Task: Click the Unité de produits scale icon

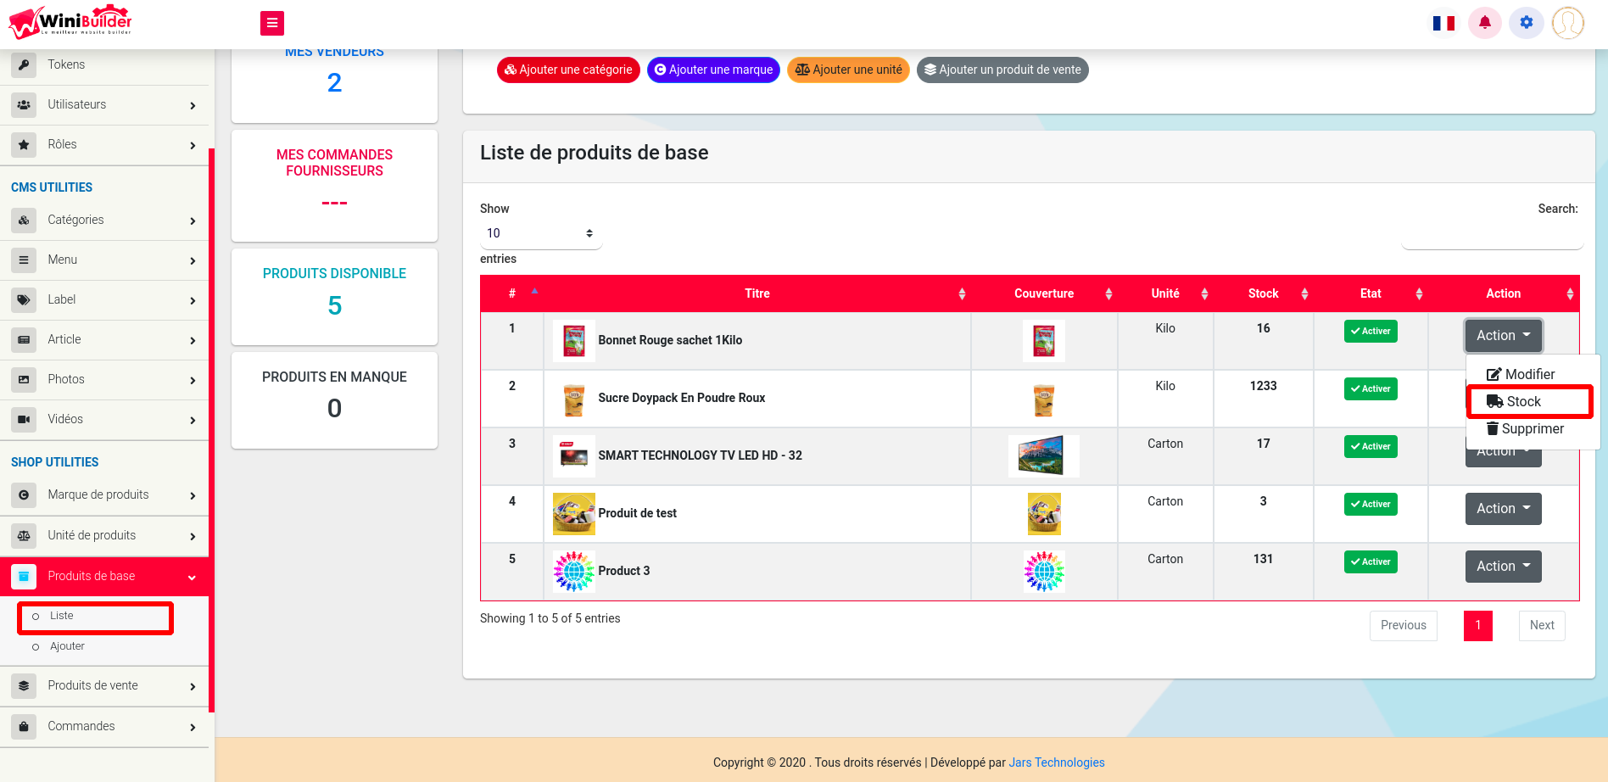Action: 24,535
